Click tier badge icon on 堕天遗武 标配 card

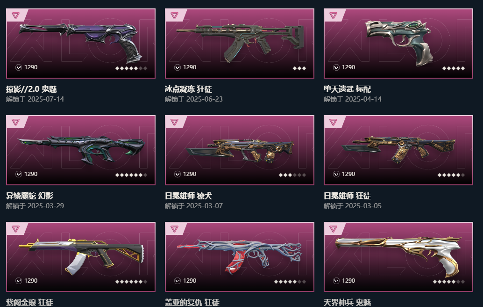point(334,15)
